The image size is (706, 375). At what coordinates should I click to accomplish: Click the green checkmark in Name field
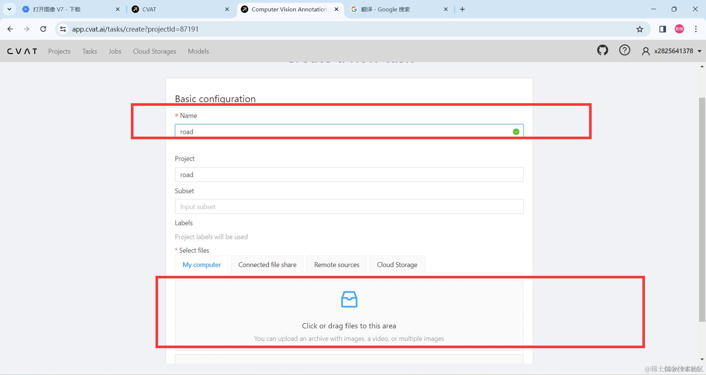tap(516, 131)
